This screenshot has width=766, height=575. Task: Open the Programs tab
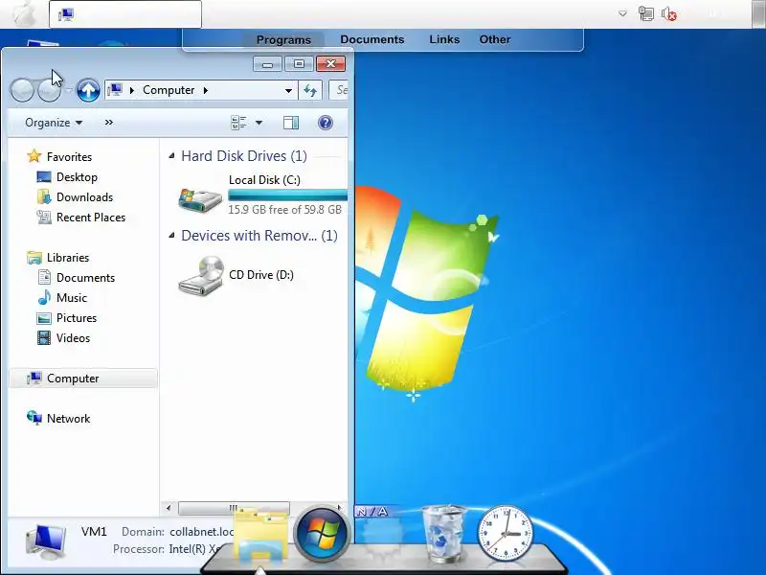pos(283,39)
